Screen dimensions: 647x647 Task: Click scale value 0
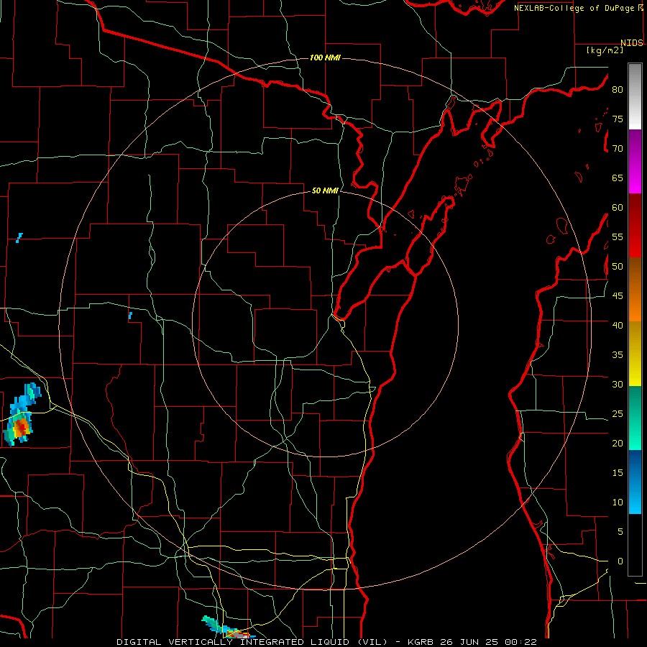pos(620,561)
